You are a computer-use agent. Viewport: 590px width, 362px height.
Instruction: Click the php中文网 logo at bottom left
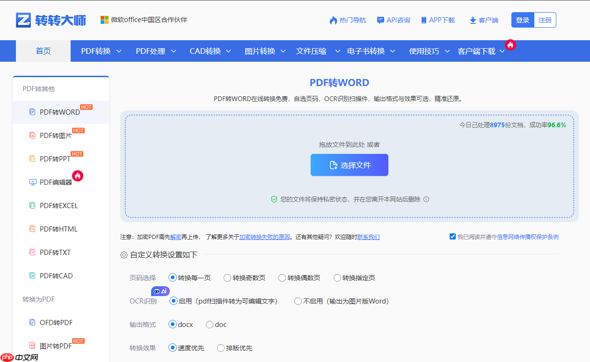click(19, 357)
